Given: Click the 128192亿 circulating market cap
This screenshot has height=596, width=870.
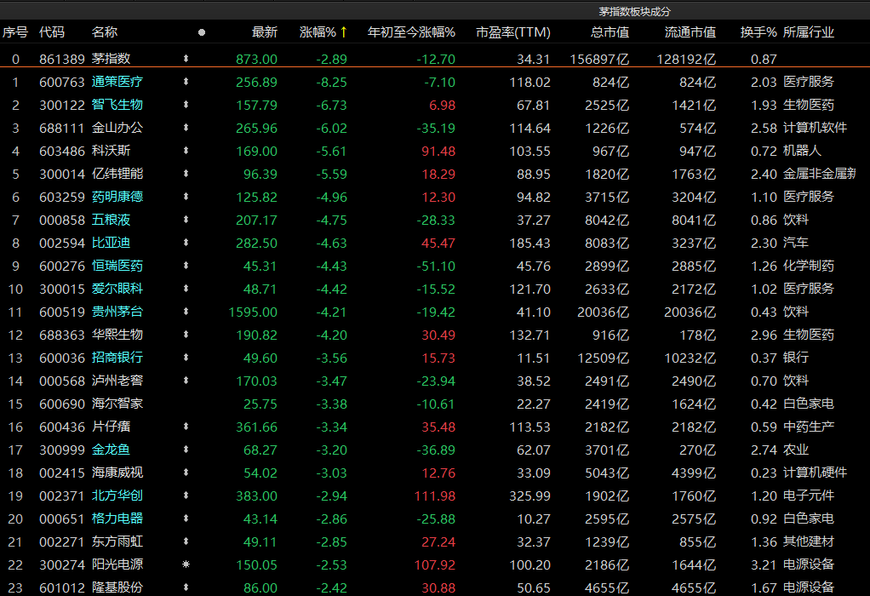Looking at the screenshot, I should 686,59.
